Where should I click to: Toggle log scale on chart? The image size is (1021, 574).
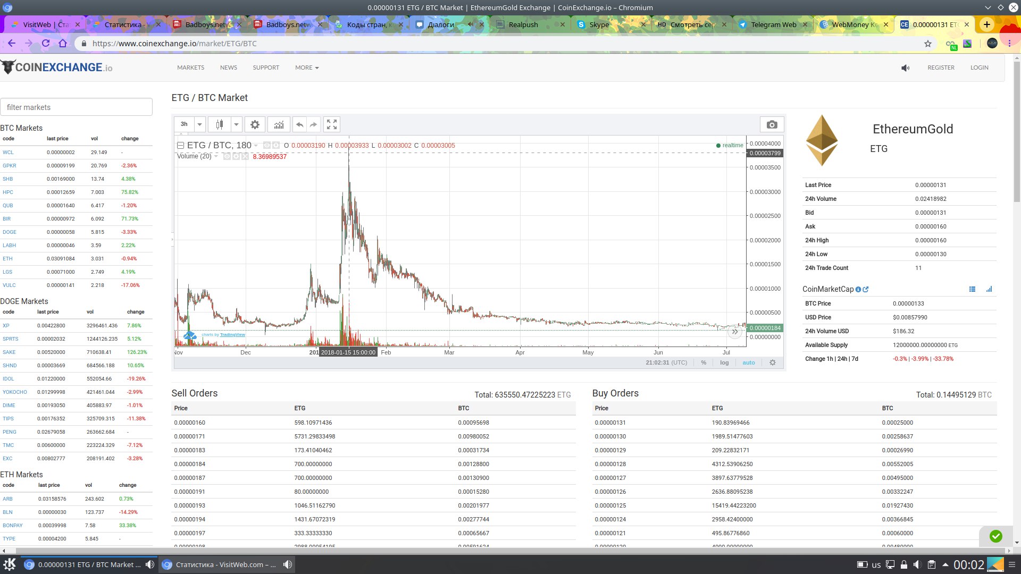(724, 362)
